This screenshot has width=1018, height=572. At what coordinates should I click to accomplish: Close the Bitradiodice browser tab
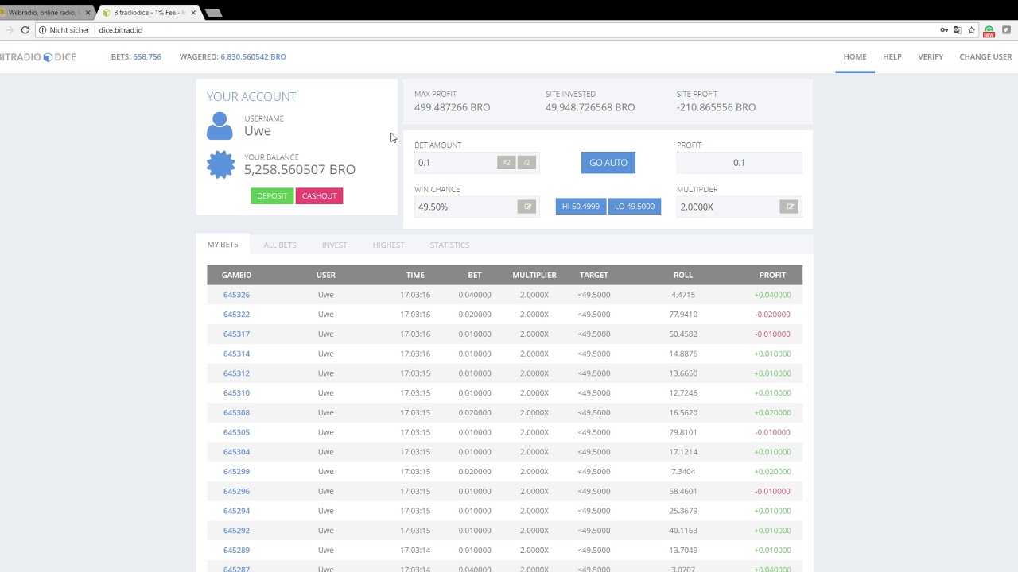coord(193,13)
